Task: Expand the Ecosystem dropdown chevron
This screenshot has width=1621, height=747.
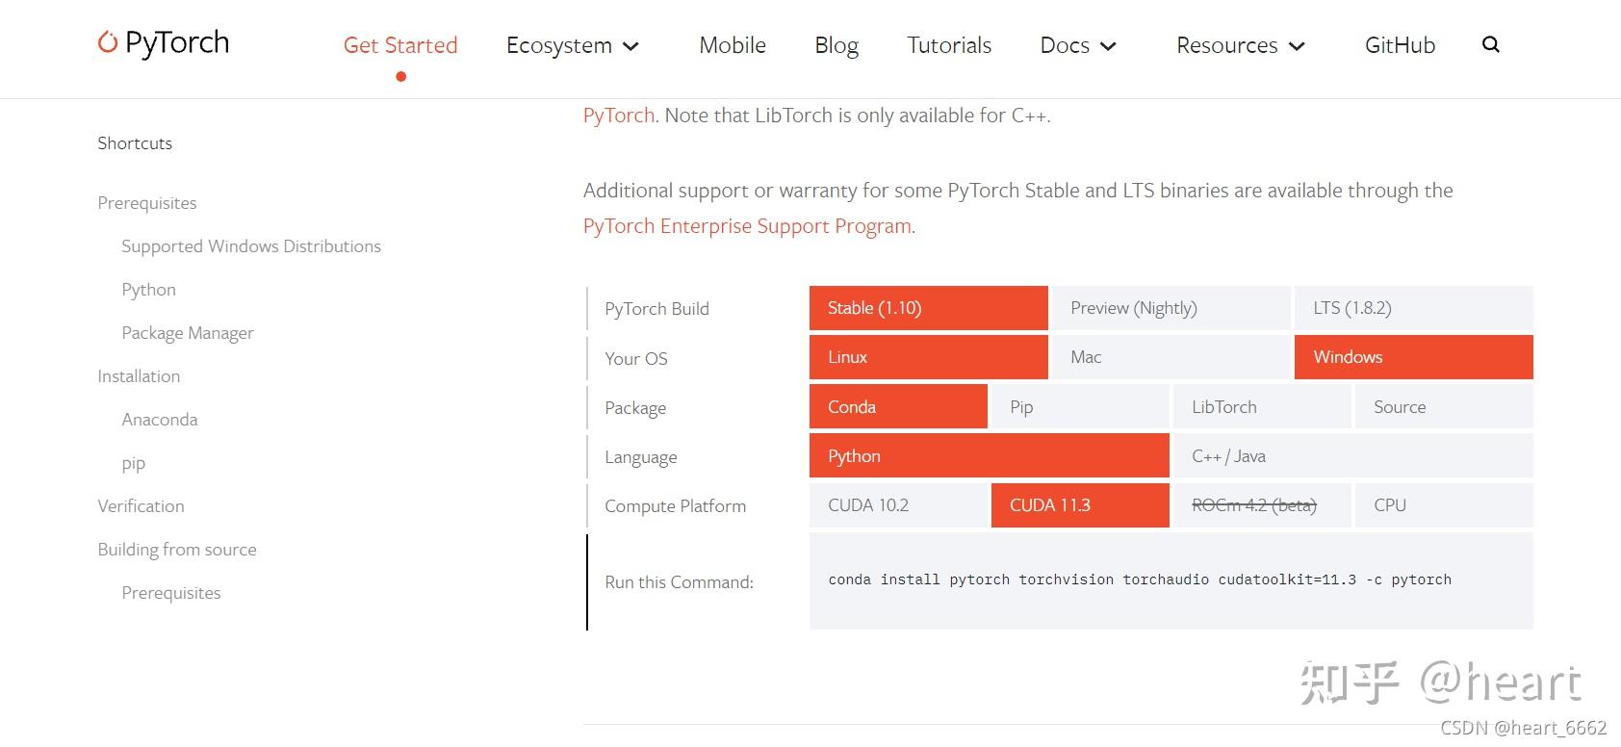Action: (x=631, y=46)
